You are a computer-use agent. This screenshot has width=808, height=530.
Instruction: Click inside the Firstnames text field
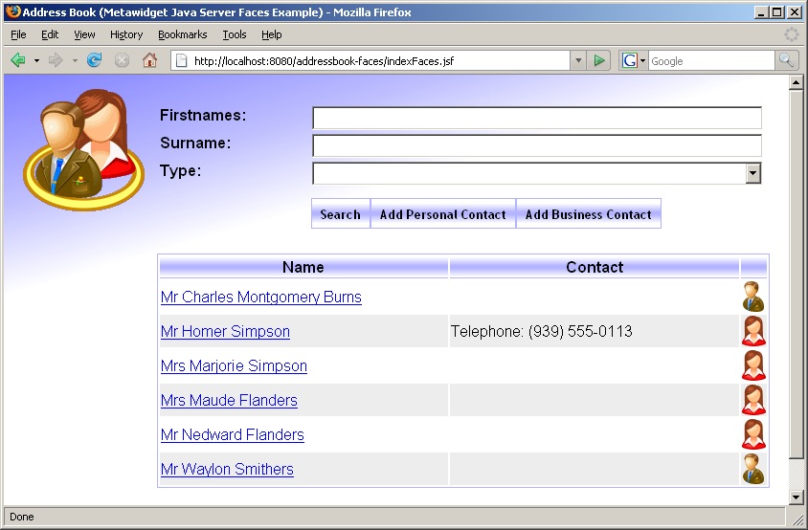536,118
